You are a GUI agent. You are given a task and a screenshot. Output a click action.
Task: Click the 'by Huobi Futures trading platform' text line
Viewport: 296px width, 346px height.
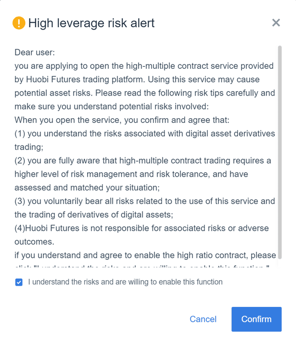137,79
